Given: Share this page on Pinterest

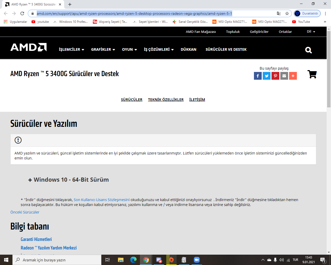Looking at the screenshot, I should 275,76.
